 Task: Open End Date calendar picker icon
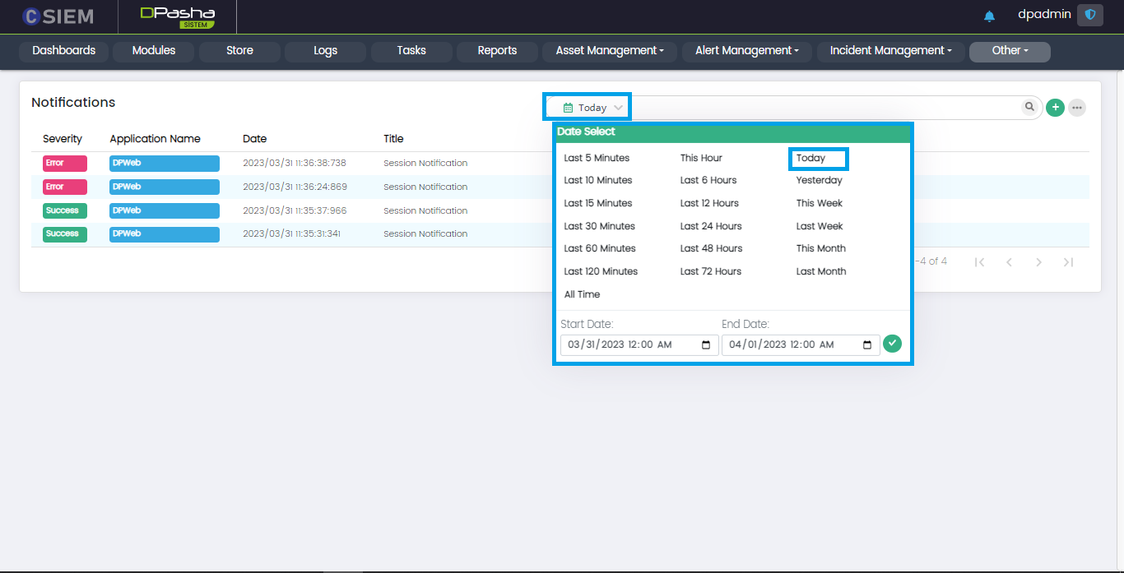click(867, 345)
